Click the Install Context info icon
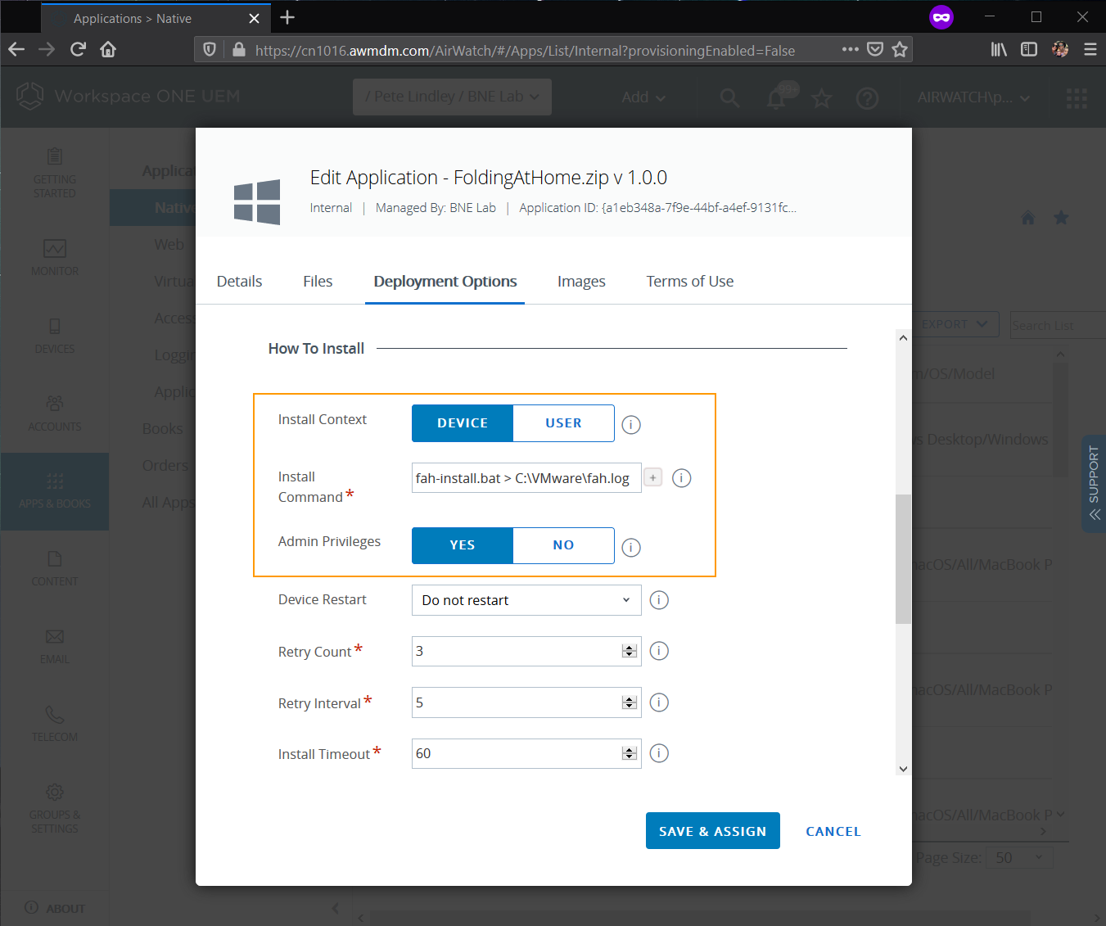 coord(631,424)
